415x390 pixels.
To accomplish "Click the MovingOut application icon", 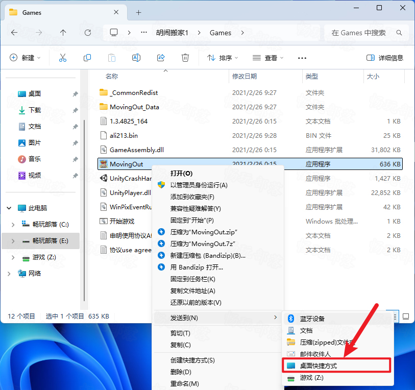I will coord(104,164).
